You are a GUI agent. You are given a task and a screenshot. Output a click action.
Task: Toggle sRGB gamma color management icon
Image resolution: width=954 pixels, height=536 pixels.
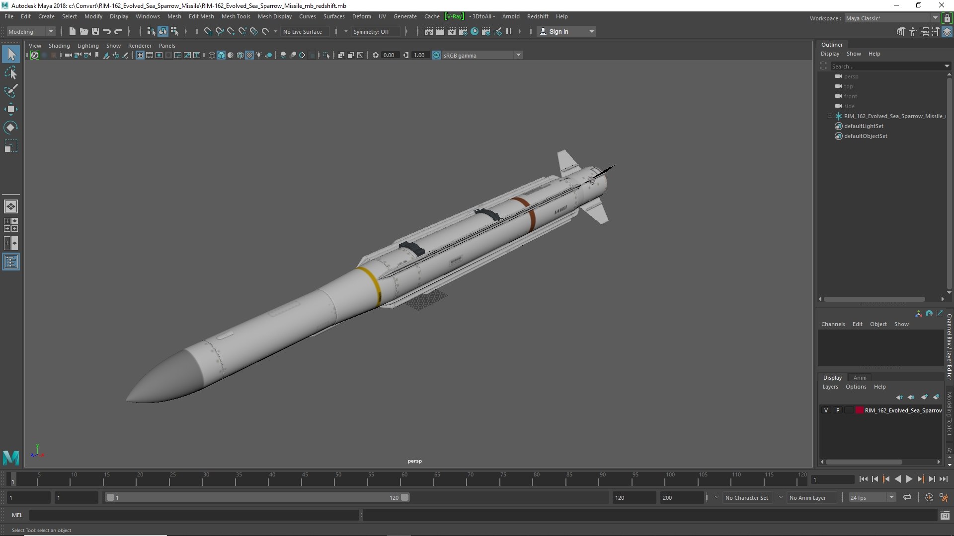point(436,55)
